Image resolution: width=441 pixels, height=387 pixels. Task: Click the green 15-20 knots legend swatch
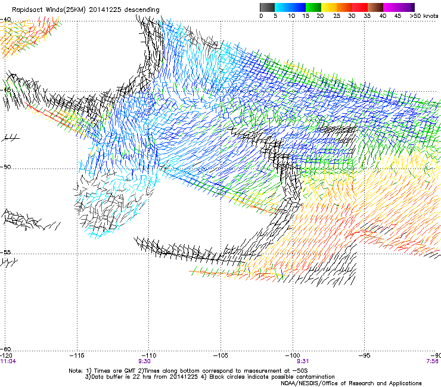point(313,7)
